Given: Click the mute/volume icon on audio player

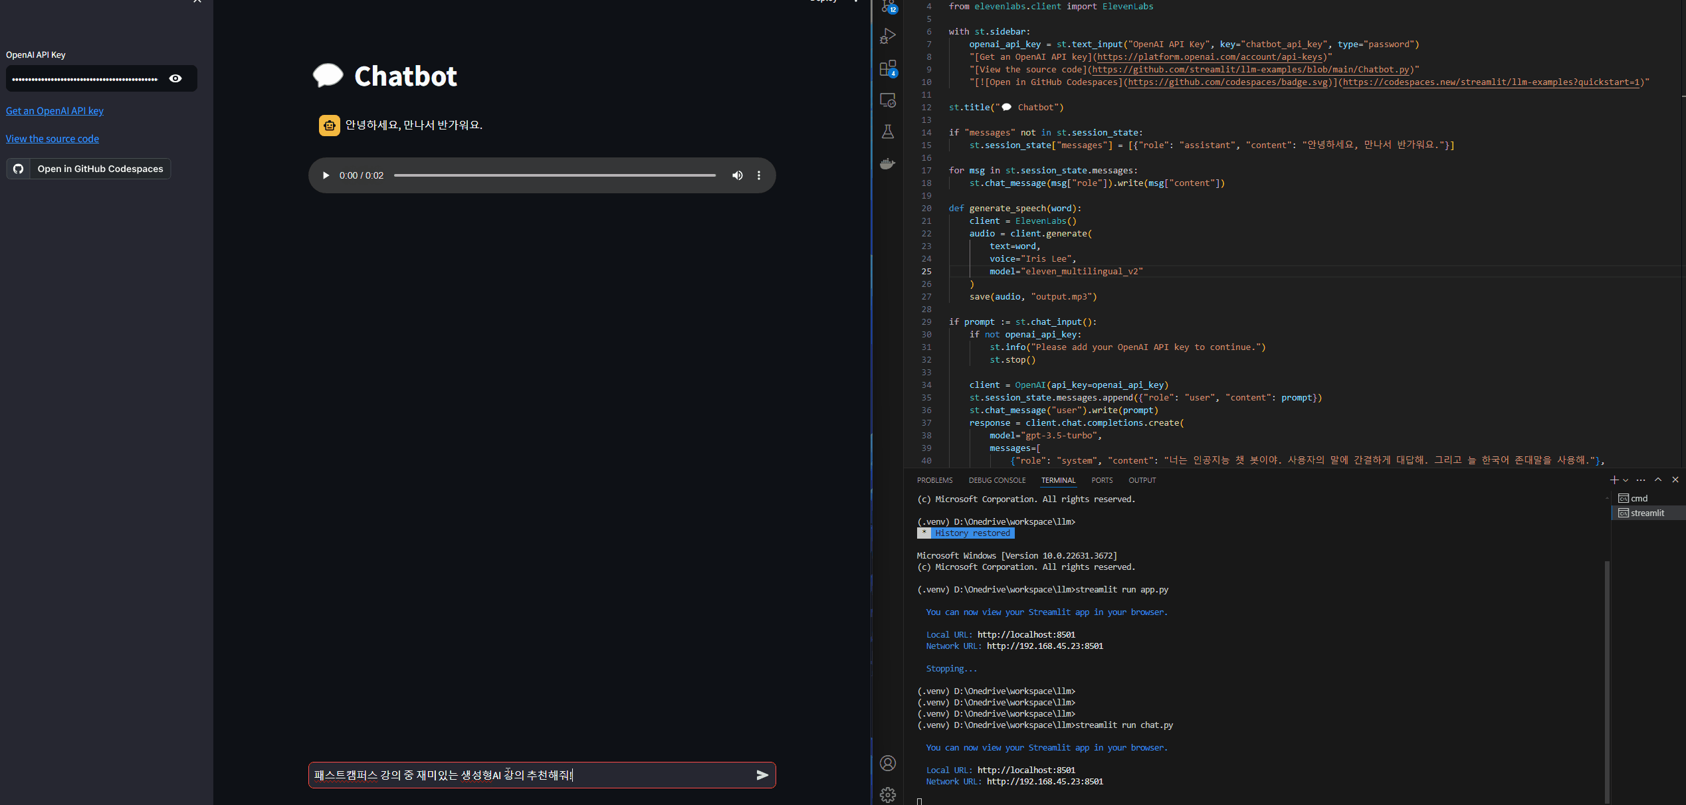Looking at the screenshot, I should [738, 175].
